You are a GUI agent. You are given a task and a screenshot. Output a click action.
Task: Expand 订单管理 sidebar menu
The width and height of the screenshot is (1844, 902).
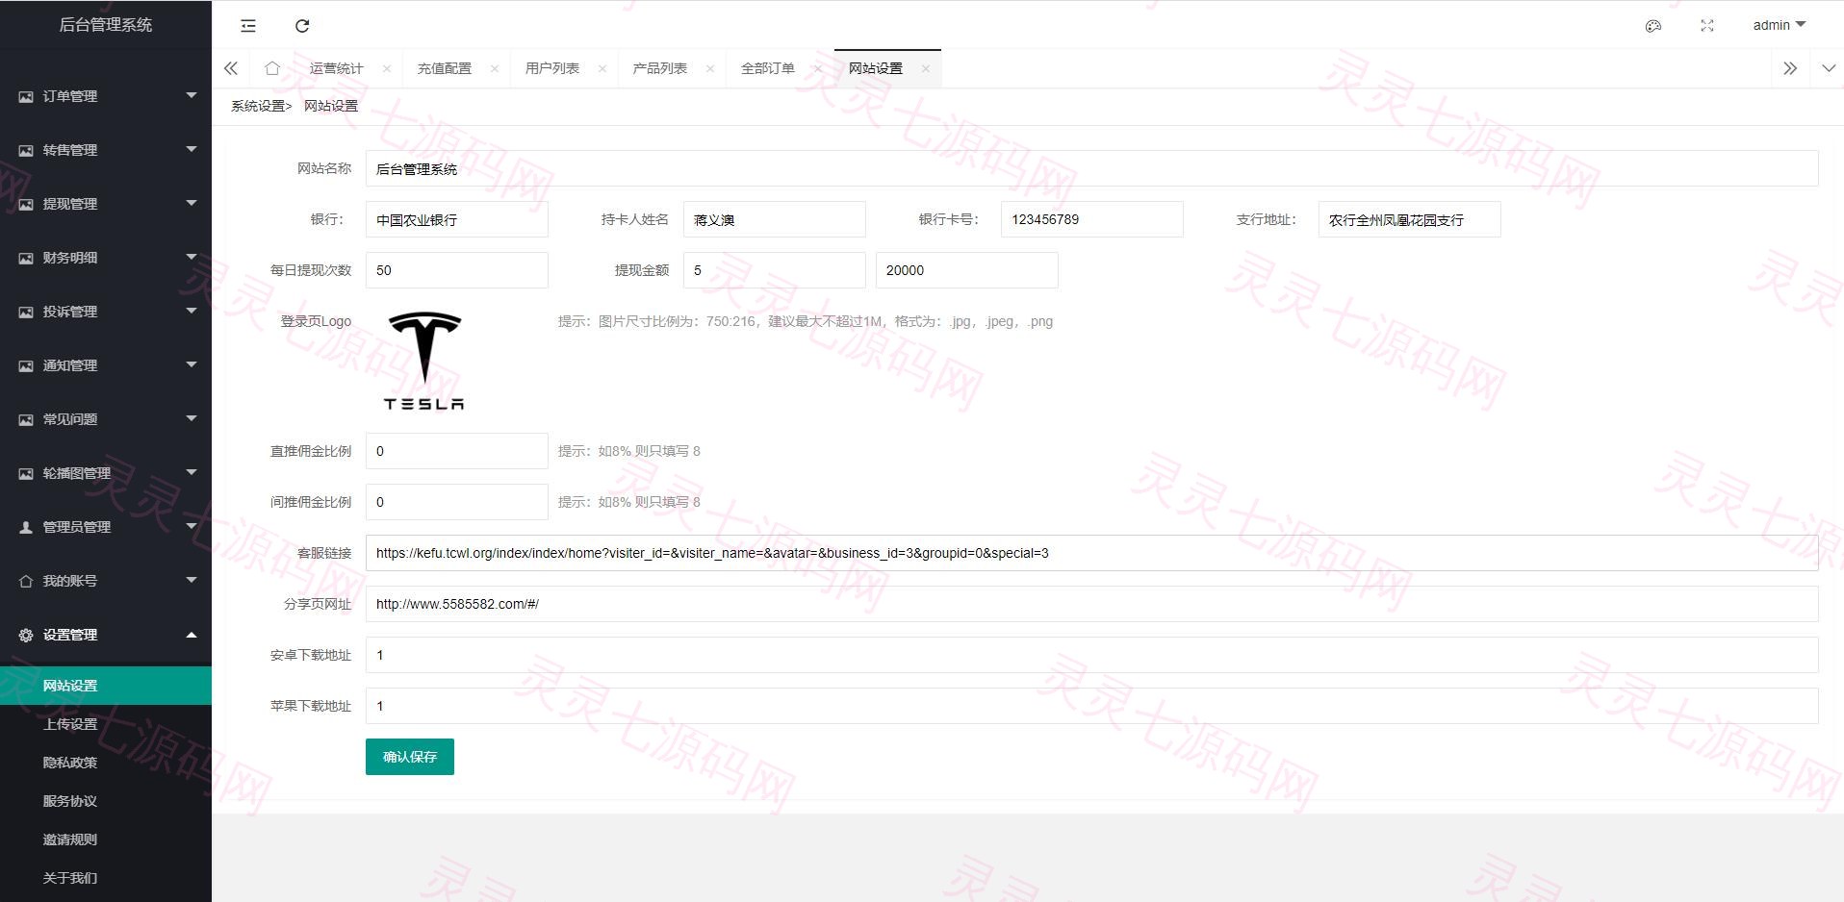106,96
